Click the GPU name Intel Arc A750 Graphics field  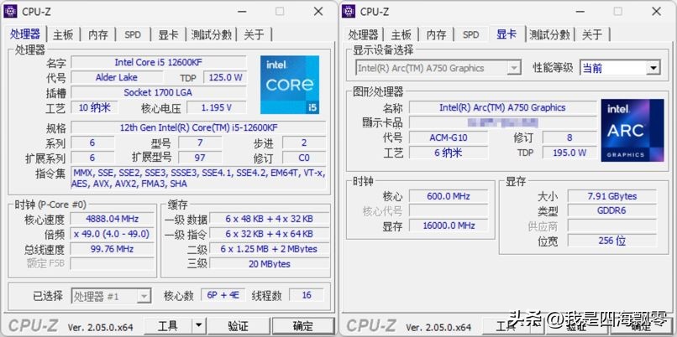pyautogui.click(x=502, y=108)
